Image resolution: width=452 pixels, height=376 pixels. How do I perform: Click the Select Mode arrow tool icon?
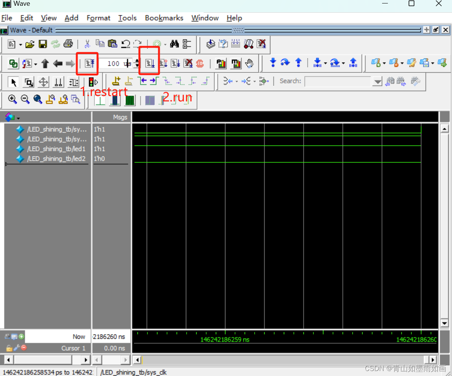[x=13, y=81]
